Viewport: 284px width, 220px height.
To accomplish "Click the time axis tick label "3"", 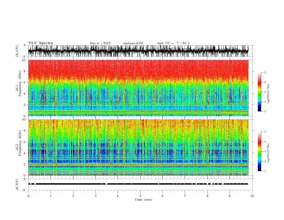I will click(95, 196).
